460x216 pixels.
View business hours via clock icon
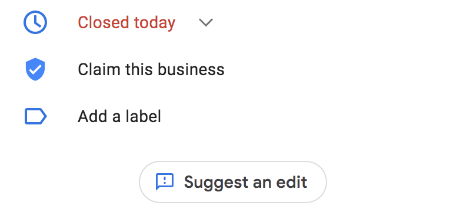click(x=35, y=22)
